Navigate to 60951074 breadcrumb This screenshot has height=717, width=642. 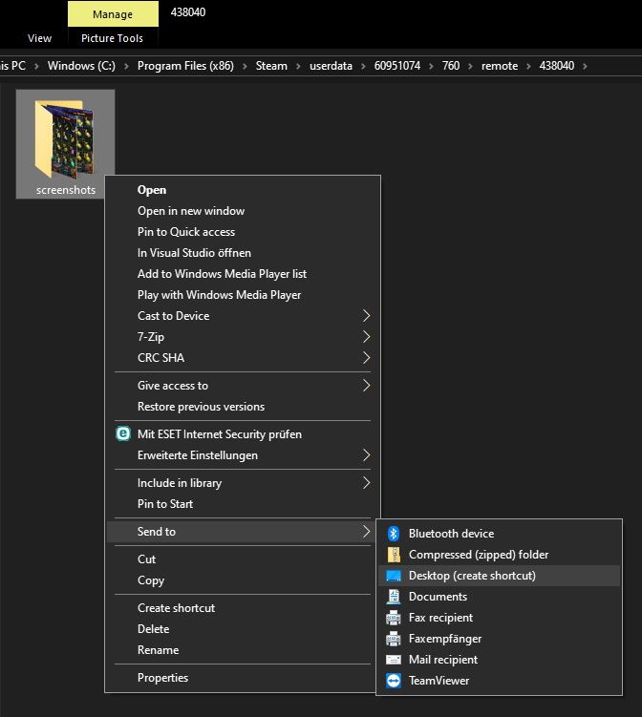click(397, 66)
